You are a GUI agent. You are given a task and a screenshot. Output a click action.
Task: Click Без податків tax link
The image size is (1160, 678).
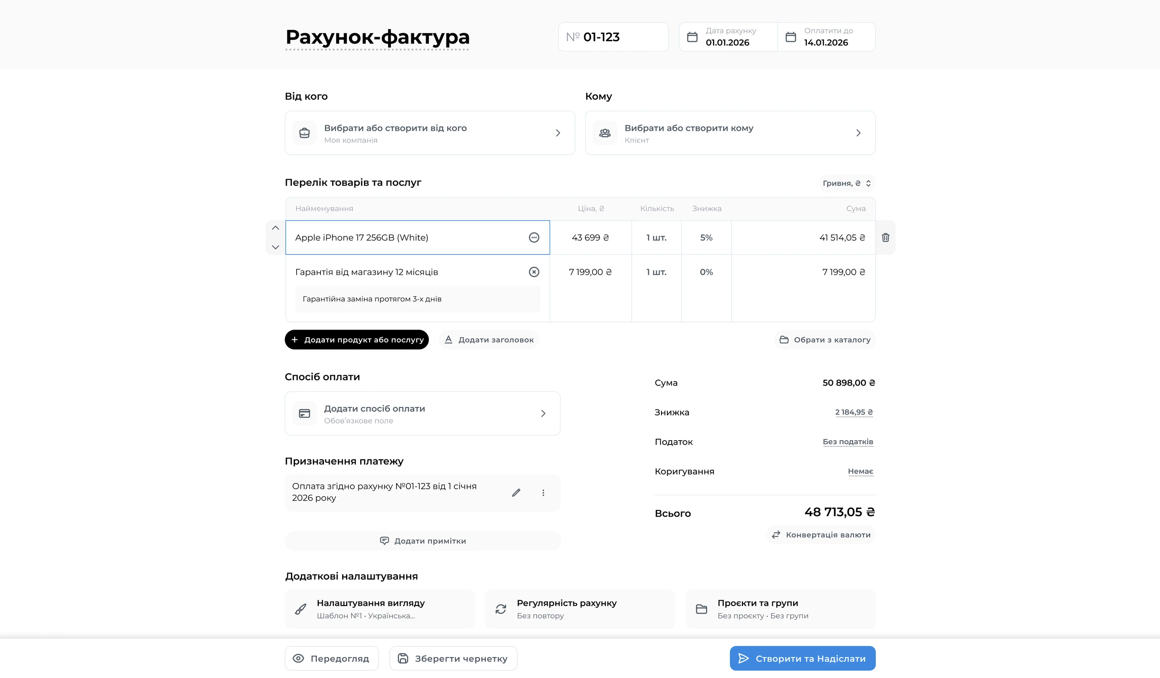point(848,441)
